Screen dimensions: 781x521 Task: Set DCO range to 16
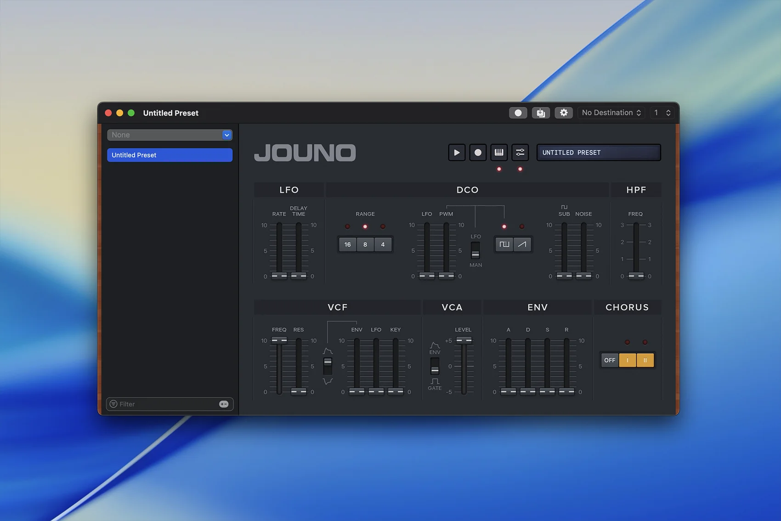[x=348, y=244]
